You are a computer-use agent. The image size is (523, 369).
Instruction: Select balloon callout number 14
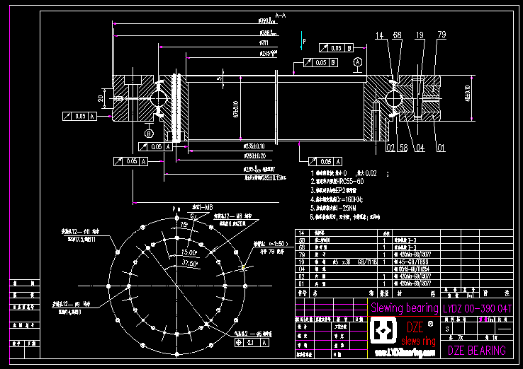379,35
